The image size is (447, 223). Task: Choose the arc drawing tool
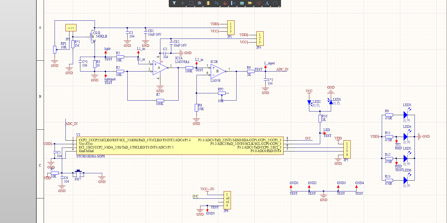click(x=275, y=3)
